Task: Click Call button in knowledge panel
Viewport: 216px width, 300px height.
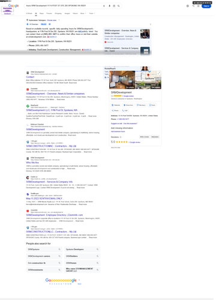Action: (x=125, y=110)
